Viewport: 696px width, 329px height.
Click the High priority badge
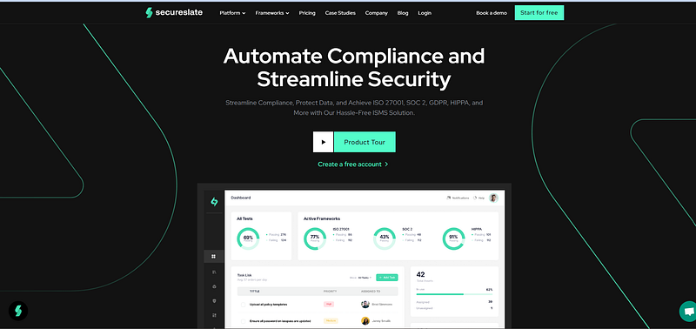point(329,304)
